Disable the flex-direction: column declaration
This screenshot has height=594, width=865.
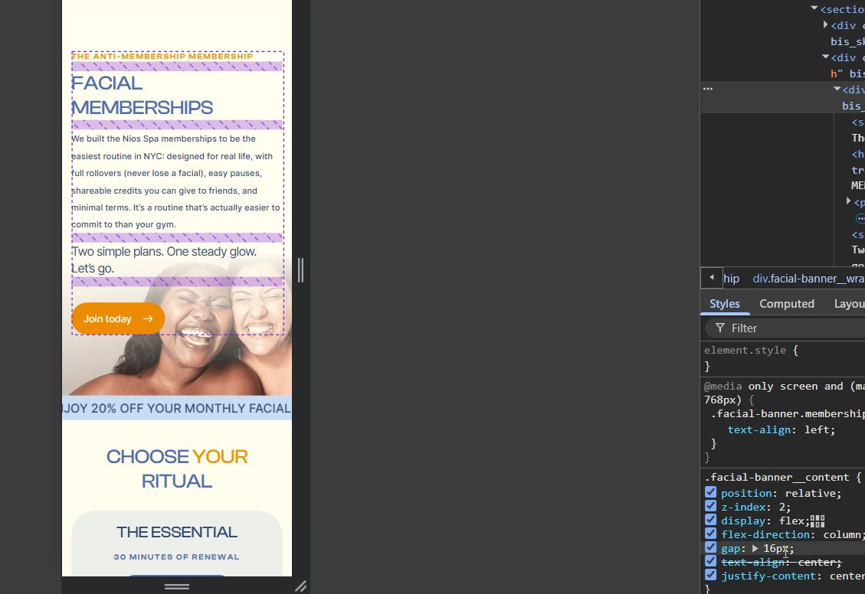(710, 534)
